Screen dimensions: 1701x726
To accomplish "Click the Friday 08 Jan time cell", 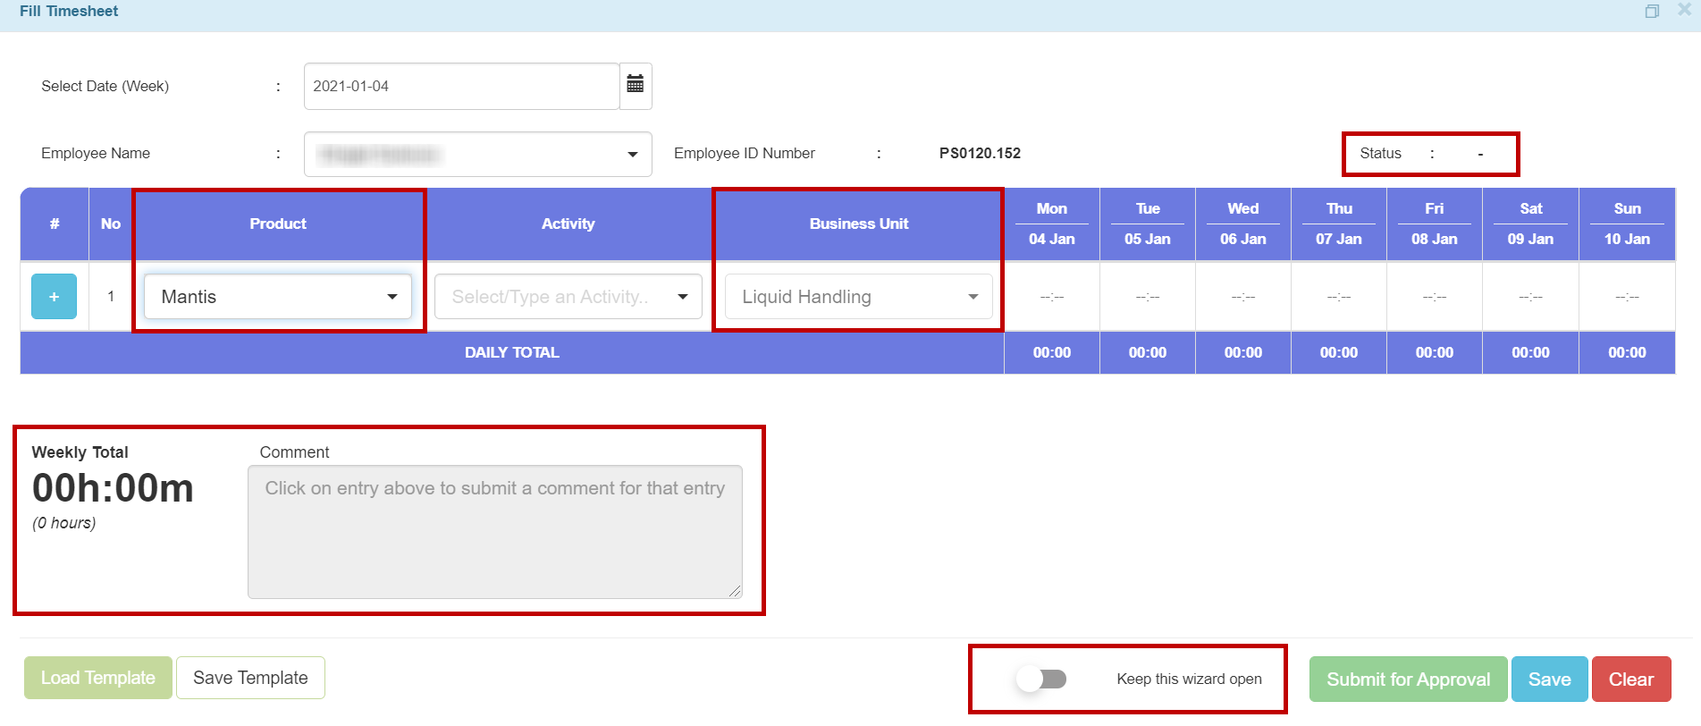I will 1434,297.
